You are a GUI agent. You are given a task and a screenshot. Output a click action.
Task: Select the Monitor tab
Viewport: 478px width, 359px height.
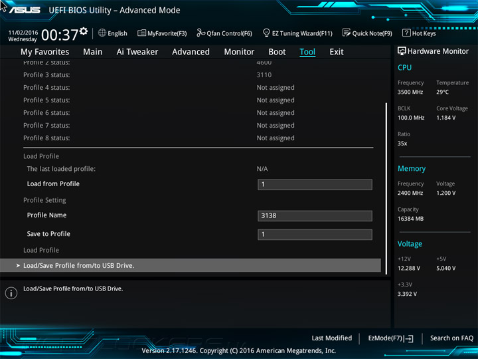click(239, 52)
